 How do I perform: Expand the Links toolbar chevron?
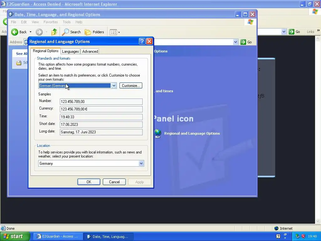[x=318, y=30]
